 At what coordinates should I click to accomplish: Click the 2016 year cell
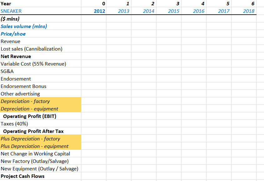point(194,11)
